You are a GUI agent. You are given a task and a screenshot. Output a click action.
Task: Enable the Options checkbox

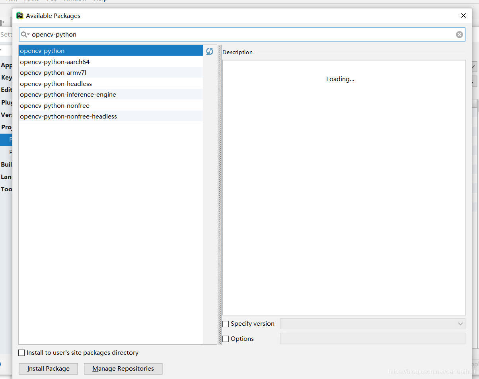point(226,339)
